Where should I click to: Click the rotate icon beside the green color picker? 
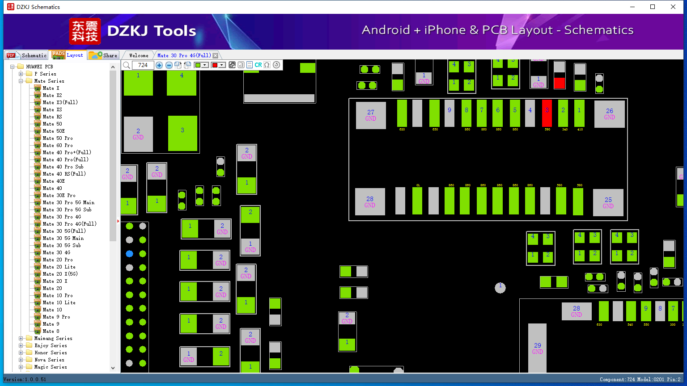coord(187,65)
